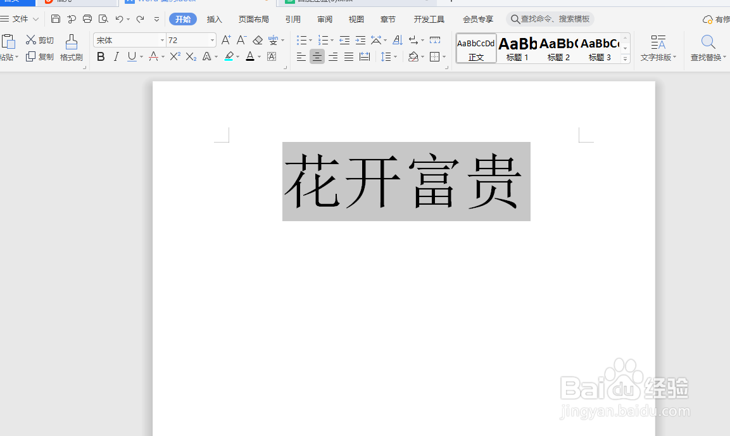Decrease font size with A- icon
This screenshot has width=730, height=436.
click(x=241, y=40)
